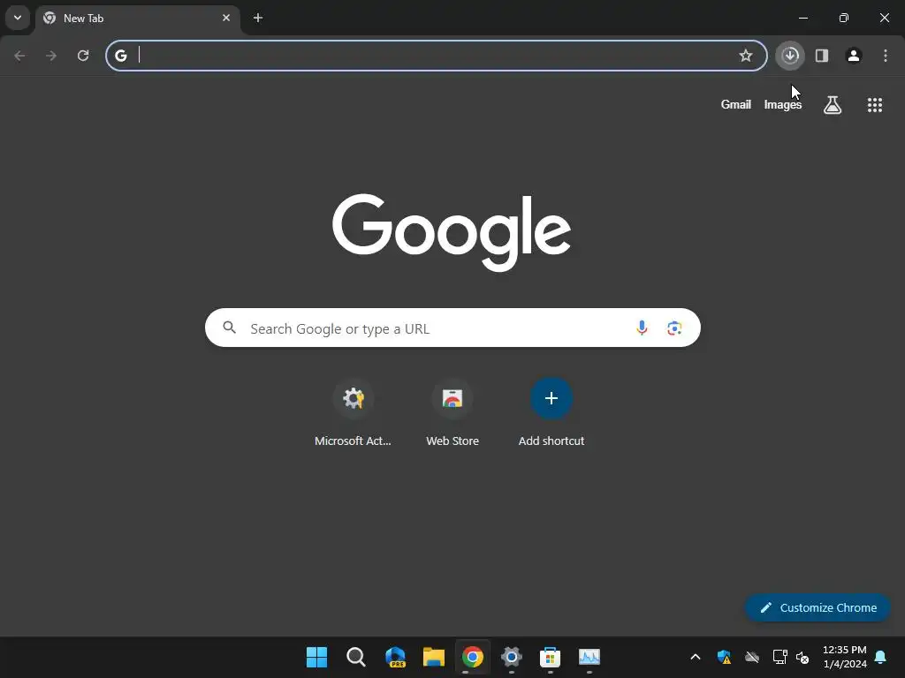The height and width of the screenshot is (678, 905).
Task: Open Settings gear from the taskbar
Action: pos(512,657)
